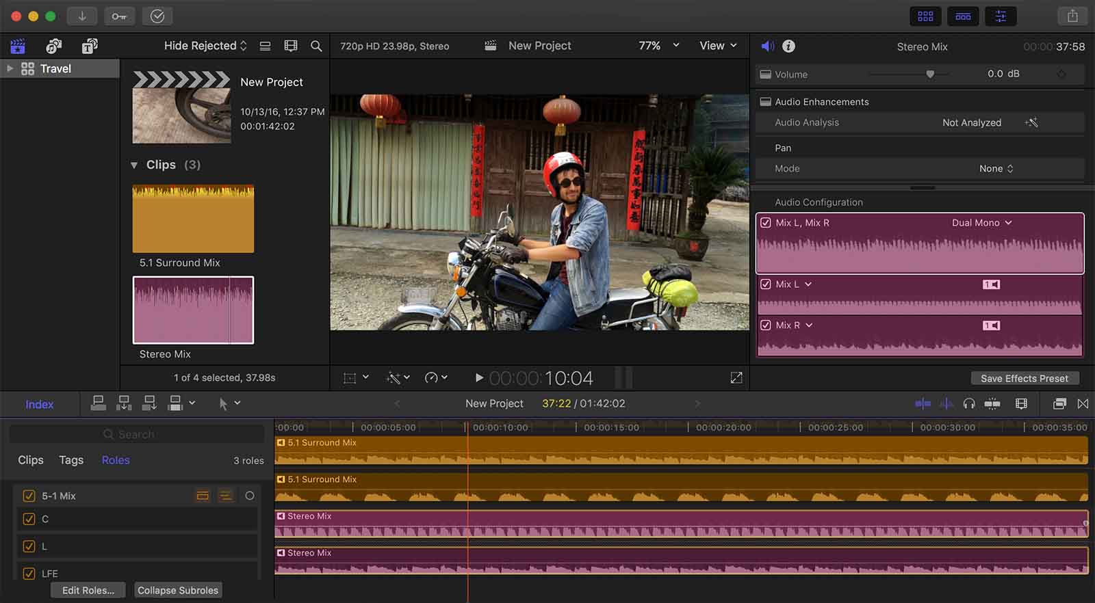Viewport: 1095px width, 603px height.
Task: Open the Pan Mode None dropdown
Action: coord(996,169)
